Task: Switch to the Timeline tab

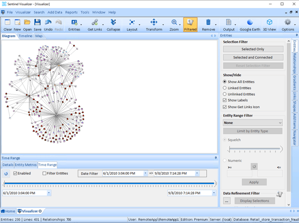Action: (25, 36)
